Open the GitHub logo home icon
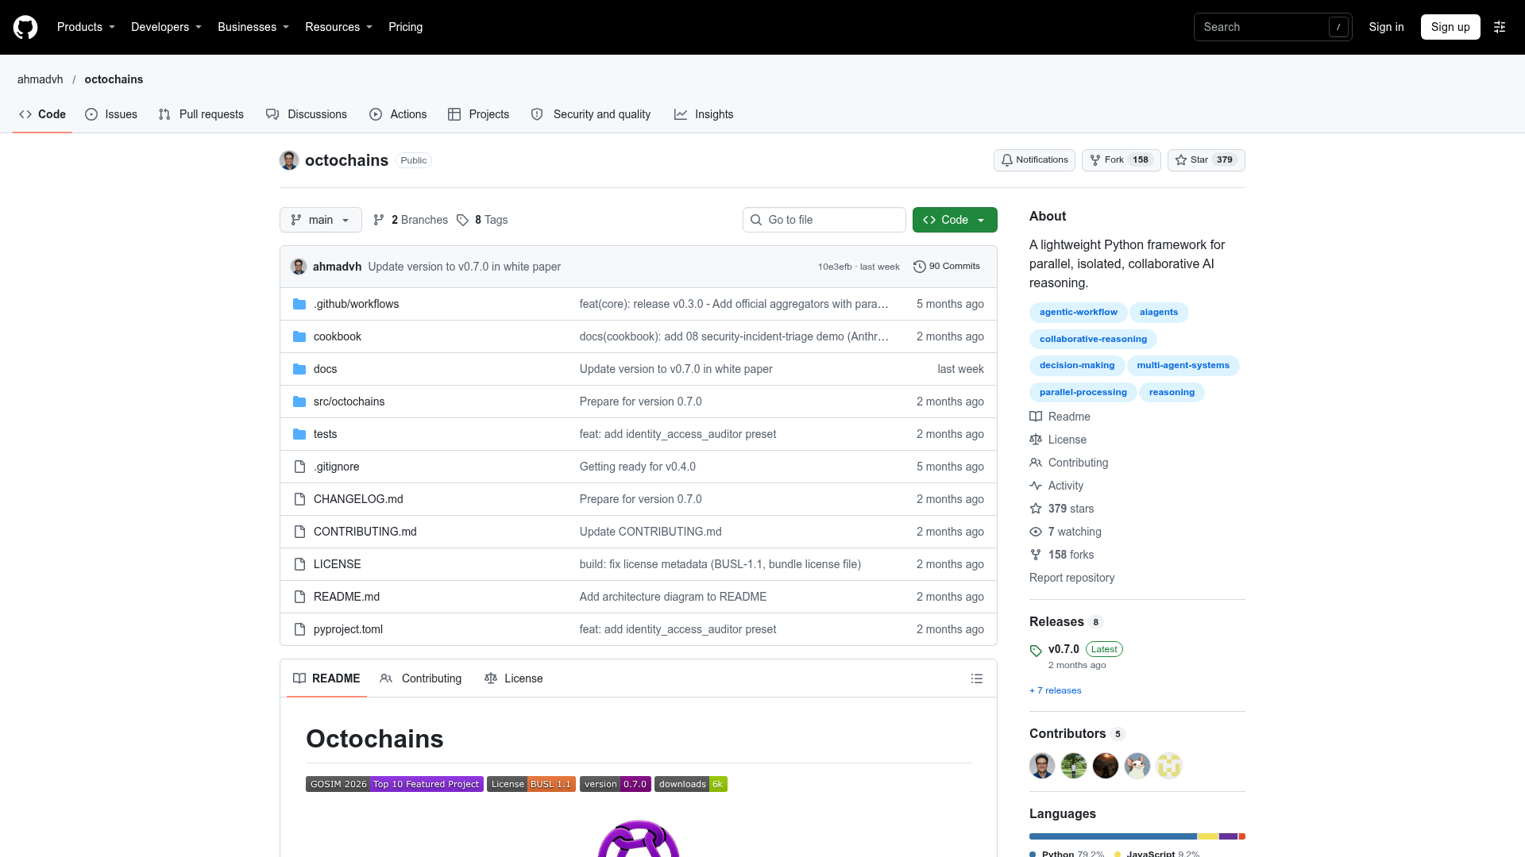The height and width of the screenshot is (857, 1525). coord(25,27)
